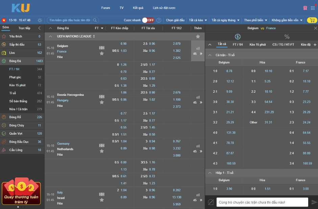This screenshot has height=209, width=318.
Task: Select the FT / 1H detail tab
Action: pyautogui.click(x=238, y=44)
